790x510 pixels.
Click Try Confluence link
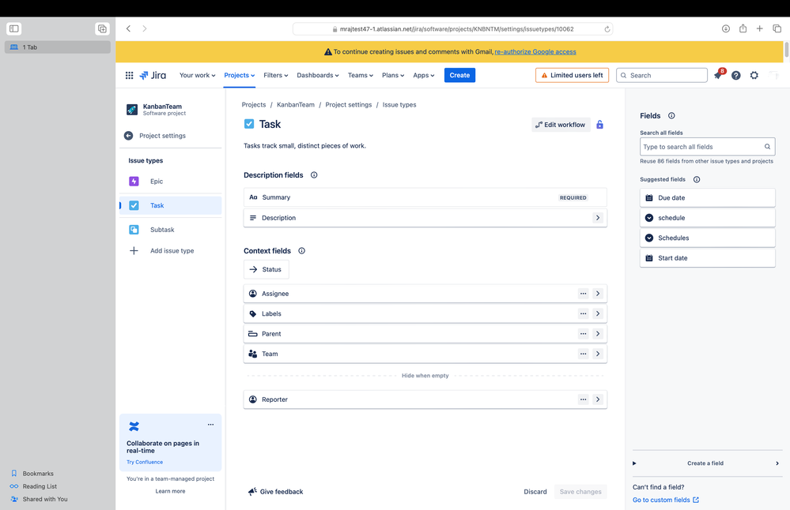point(145,462)
